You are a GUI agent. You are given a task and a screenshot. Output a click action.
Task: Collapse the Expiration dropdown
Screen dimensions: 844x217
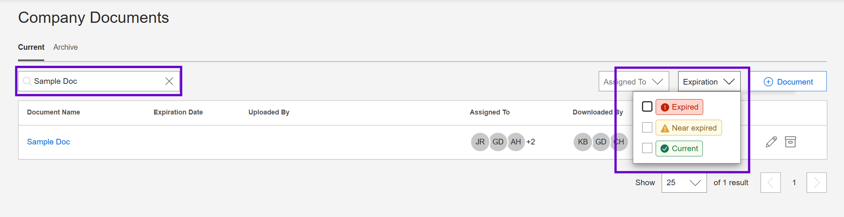coord(709,82)
